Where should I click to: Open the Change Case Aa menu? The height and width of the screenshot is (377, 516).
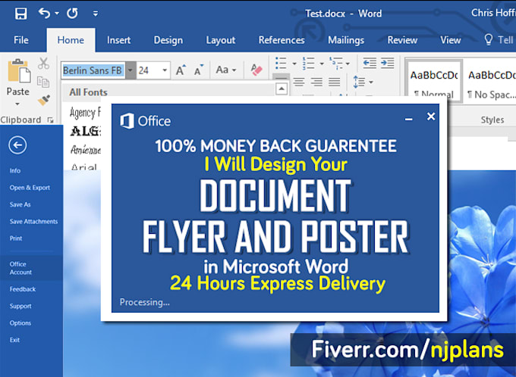[x=226, y=70]
